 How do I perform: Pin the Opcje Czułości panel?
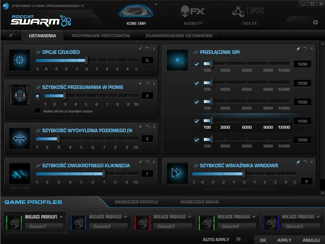140,49
